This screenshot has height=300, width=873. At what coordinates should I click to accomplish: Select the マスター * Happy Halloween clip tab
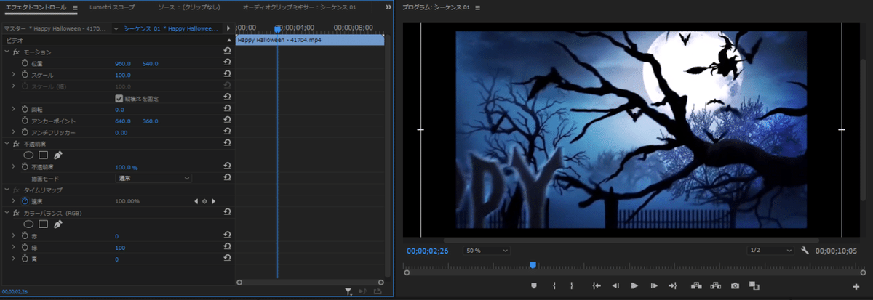click(56, 28)
